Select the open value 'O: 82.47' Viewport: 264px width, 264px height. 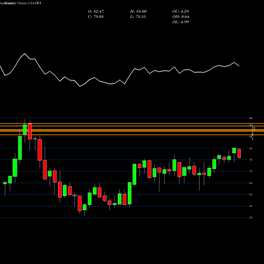96,12
